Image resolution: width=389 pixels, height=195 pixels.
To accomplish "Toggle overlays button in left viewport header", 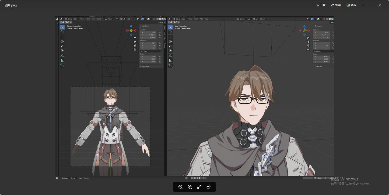I will point(148,19).
